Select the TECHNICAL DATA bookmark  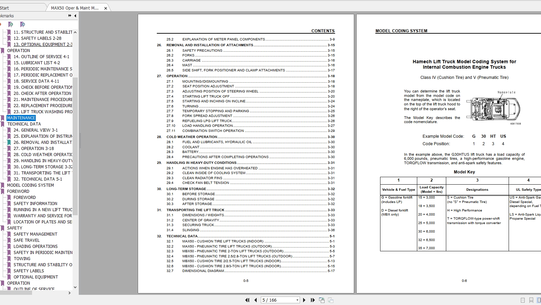pos(24,124)
